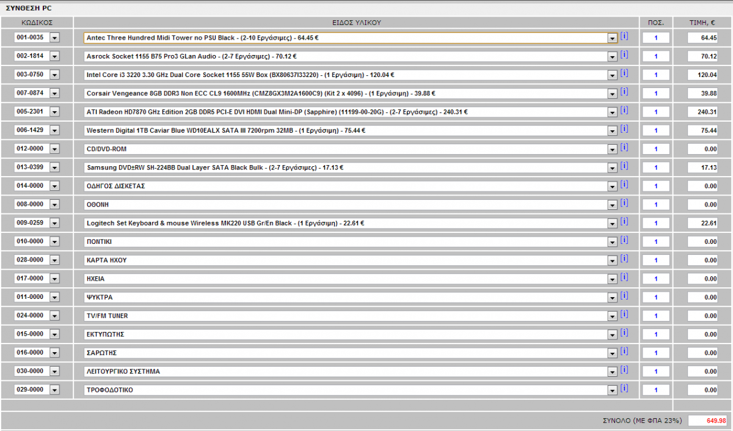Viewport: 733px width, 431px height.
Task: Expand the ΚΑΡΤΑ ΗΧΟΥ product dropdown
Action: point(612,260)
